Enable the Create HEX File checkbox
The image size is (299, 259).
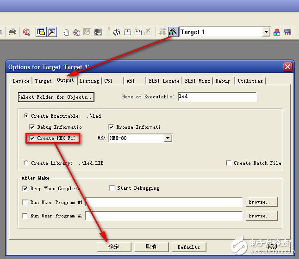click(32, 138)
